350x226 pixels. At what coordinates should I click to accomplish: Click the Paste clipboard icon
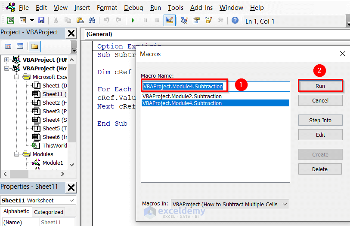point(80,21)
